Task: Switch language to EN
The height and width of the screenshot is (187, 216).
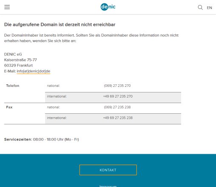Action: tap(209, 8)
